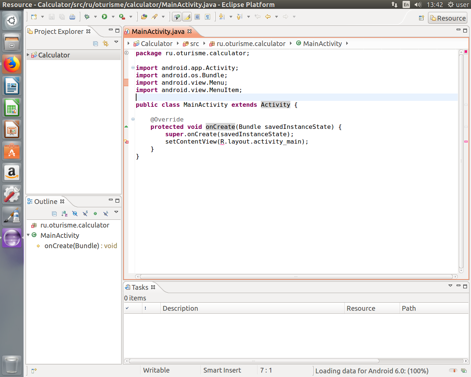Click the Back navigation arrow

268,17
